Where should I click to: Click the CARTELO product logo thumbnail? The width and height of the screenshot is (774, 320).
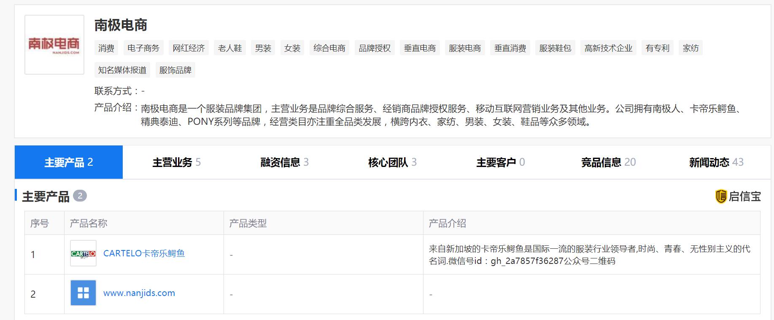(83, 253)
